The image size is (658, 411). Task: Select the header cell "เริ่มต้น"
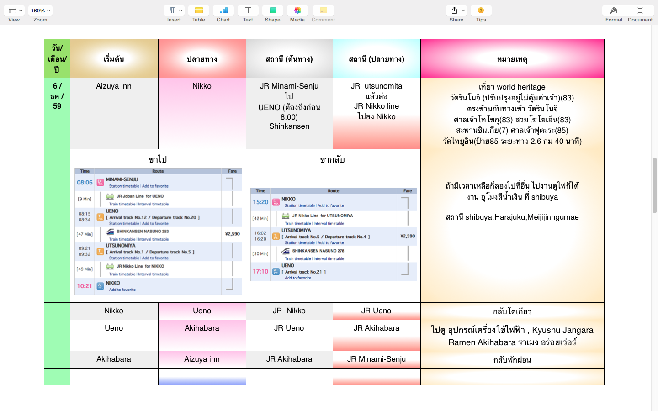(114, 58)
